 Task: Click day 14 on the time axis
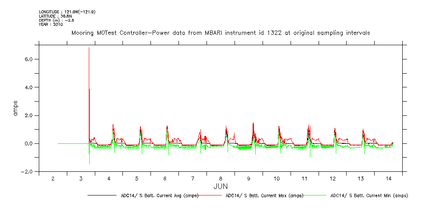coord(388,179)
